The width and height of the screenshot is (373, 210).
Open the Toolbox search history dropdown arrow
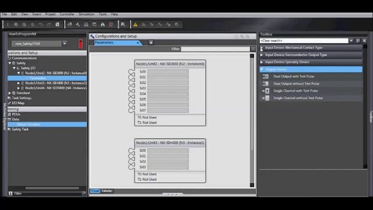(351, 41)
